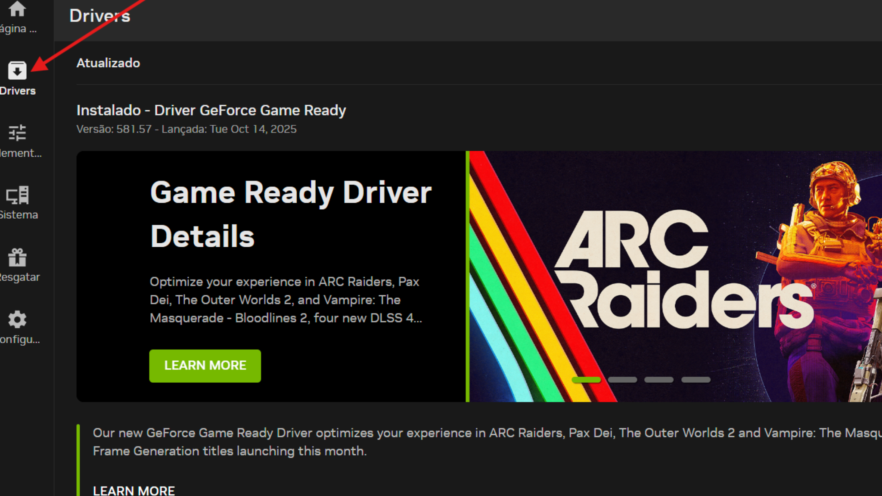Click the Drivers download-box icon

(x=17, y=70)
